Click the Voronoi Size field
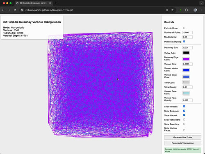 [x=187, y=64]
